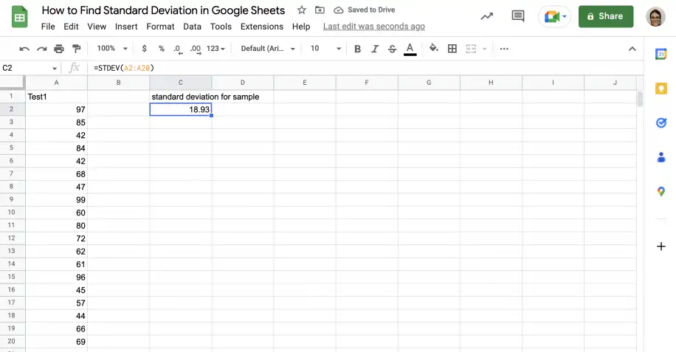Open the text color picker
Viewport: 676px width, 352px height.
coord(410,49)
